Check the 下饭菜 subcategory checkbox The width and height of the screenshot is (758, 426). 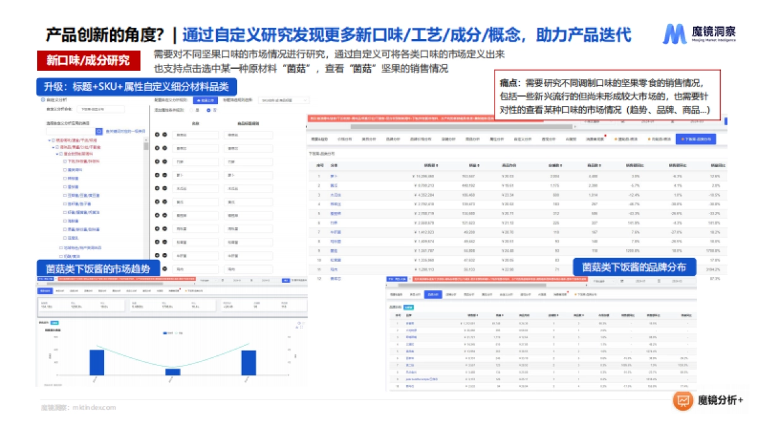coord(64,161)
